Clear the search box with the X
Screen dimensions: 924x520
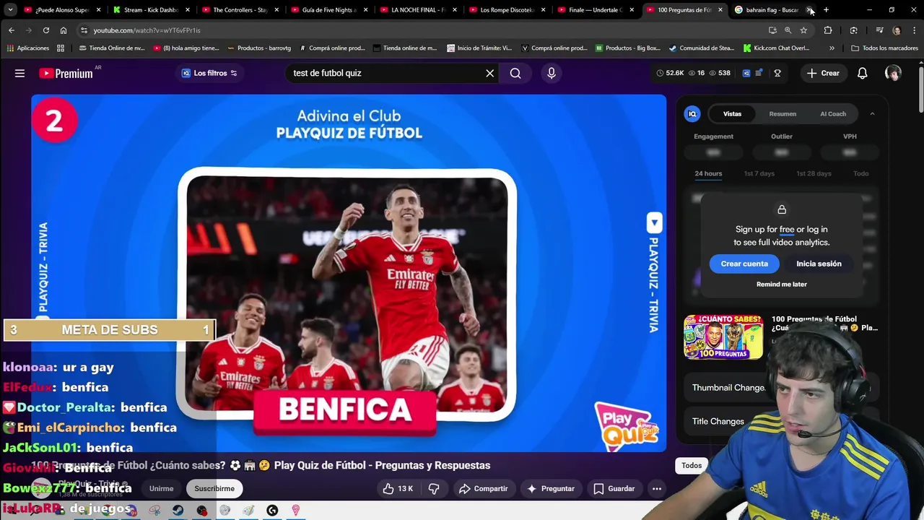point(489,73)
